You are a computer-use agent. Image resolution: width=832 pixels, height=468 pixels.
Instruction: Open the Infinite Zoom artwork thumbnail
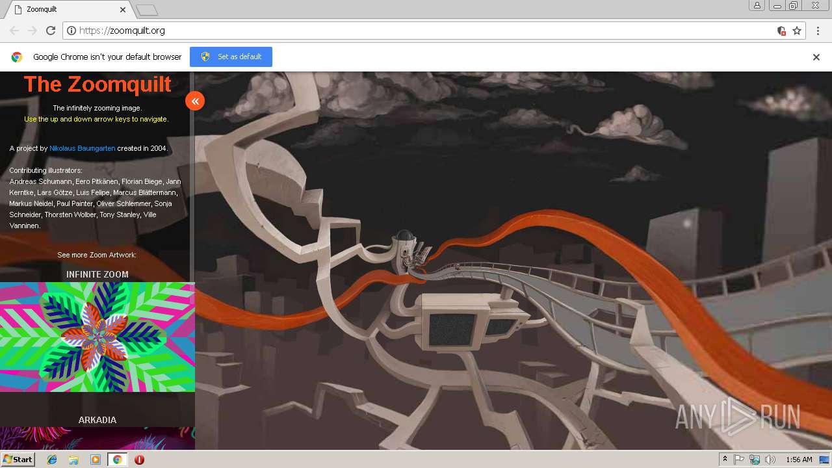97,337
